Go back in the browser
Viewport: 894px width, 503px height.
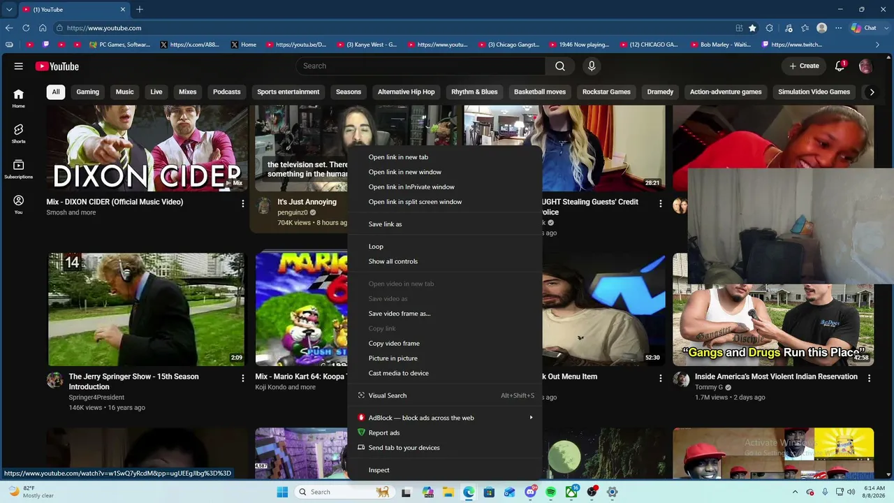(9, 28)
